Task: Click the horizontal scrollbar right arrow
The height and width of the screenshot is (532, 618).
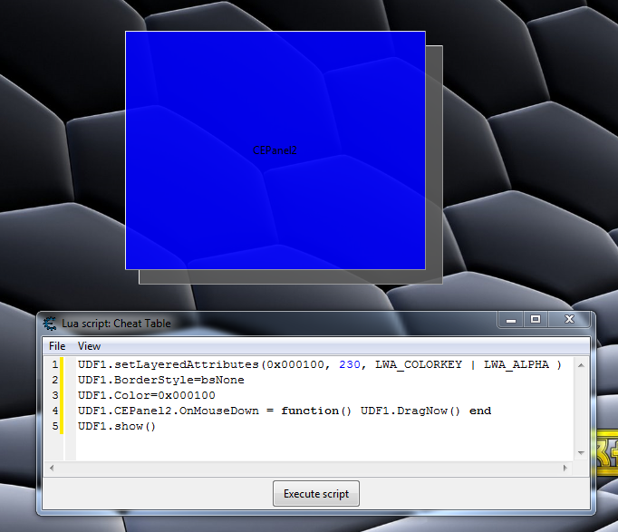Action: point(565,469)
